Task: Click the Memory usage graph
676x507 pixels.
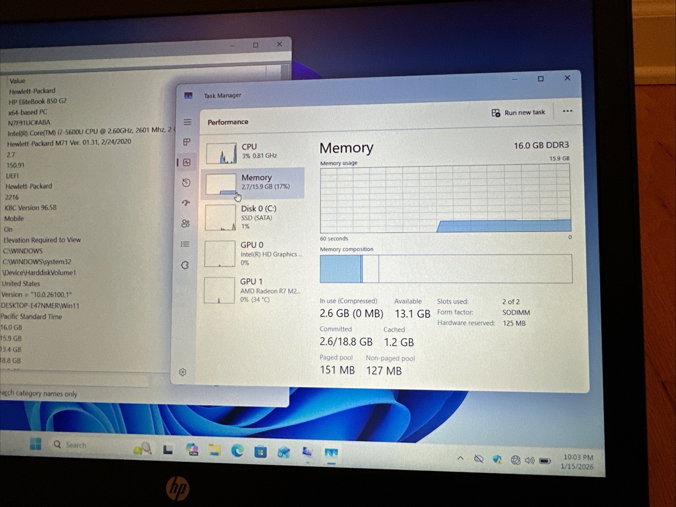Action: (445, 198)
